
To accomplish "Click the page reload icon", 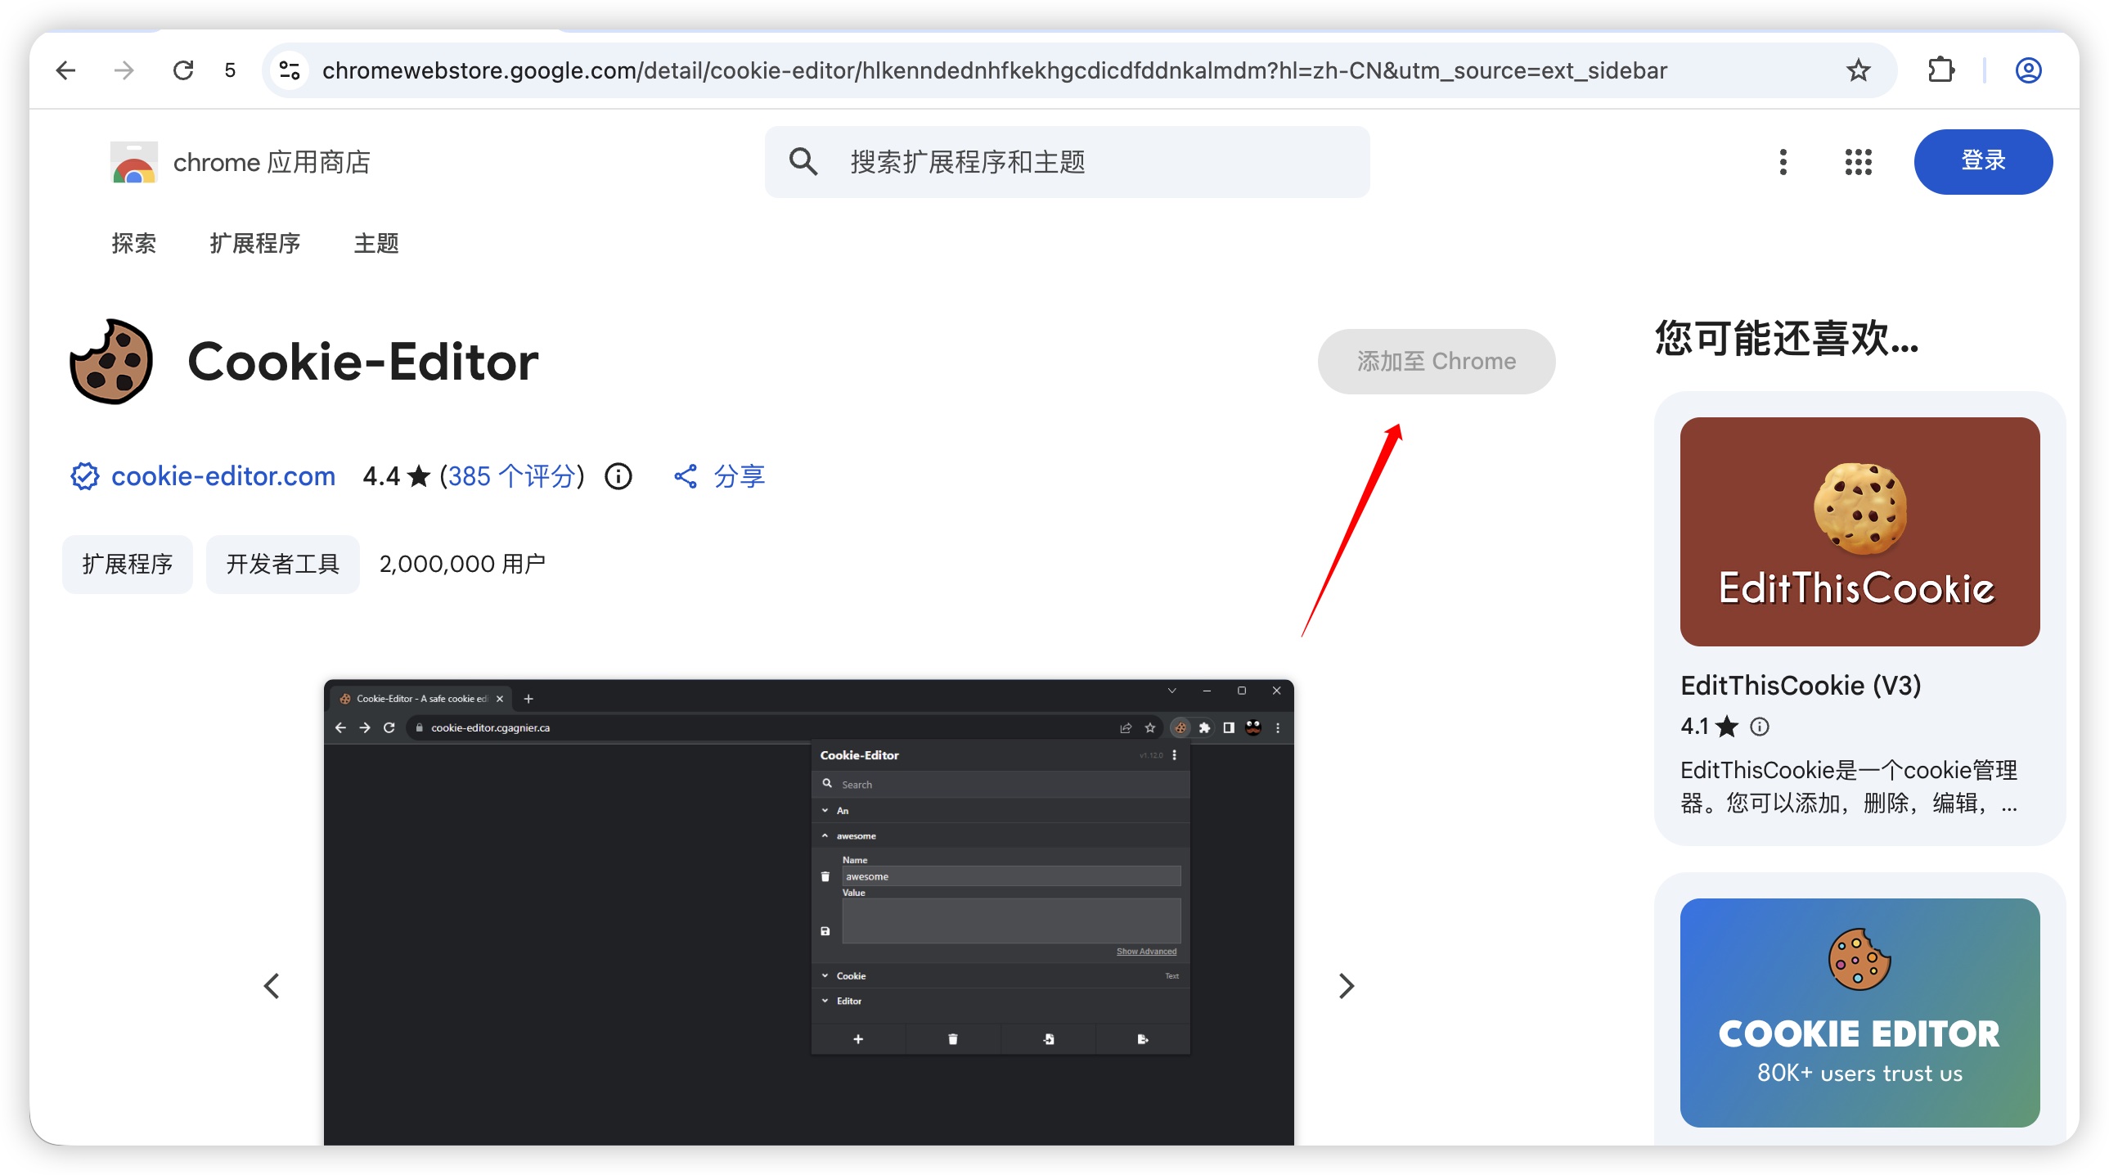I will (x=182, y=70).
